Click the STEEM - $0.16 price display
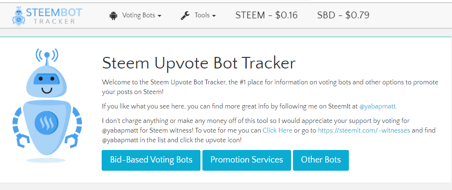452x190 pixels. point(266,15)
